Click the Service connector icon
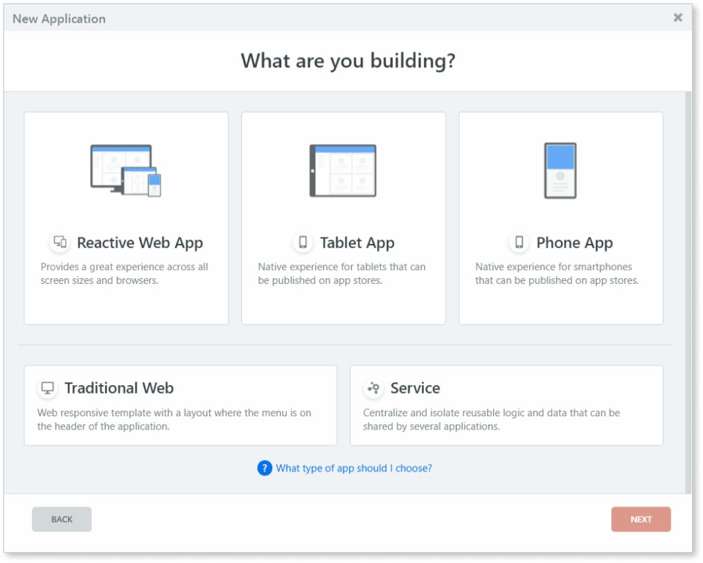 click(373, 388)
